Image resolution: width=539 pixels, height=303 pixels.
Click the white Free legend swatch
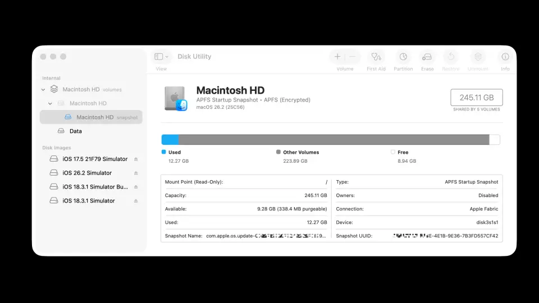click(x=393, y=152)
